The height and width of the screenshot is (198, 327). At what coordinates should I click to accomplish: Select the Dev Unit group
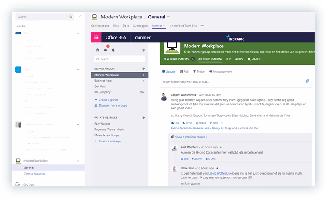pyautogui.click(x=120, y=86)
